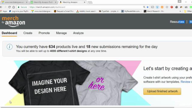This screenshot has height=108, width=192.
Task: Click the Upload finished artwork button
Action: tap(162, 91)
